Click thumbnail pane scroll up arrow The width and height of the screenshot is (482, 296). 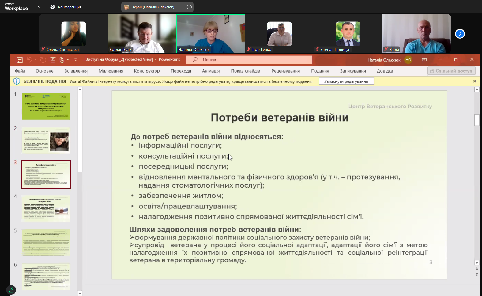[80, 89]
